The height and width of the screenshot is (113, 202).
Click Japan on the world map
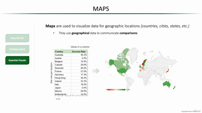coord(168,71)
